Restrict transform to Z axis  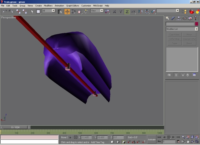pos(127,12)
